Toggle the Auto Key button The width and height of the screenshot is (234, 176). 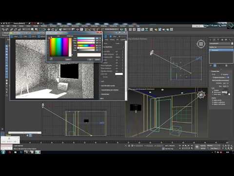pyautogui.click(x=203, y=146)
